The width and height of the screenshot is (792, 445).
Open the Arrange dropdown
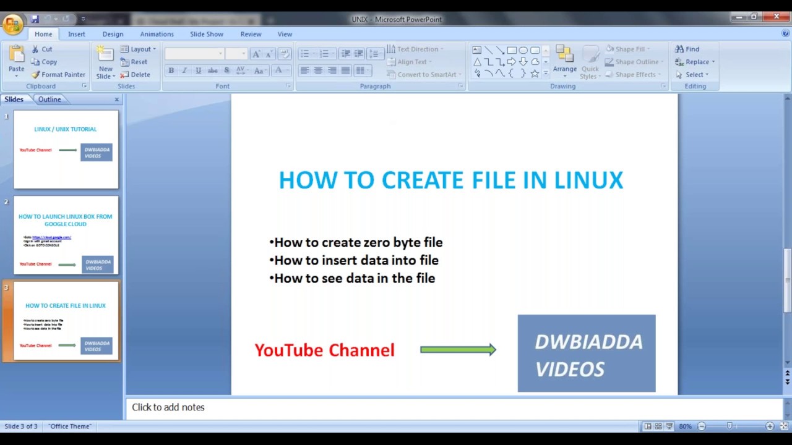565,62
